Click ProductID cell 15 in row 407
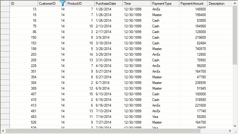Screen dimensions: 238x134 pos(80,94)
